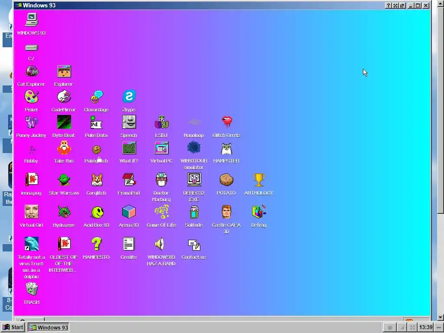This screenshot has width=444, height=333.
Task: Launch Virtual PC
Action: click(161, 148)
